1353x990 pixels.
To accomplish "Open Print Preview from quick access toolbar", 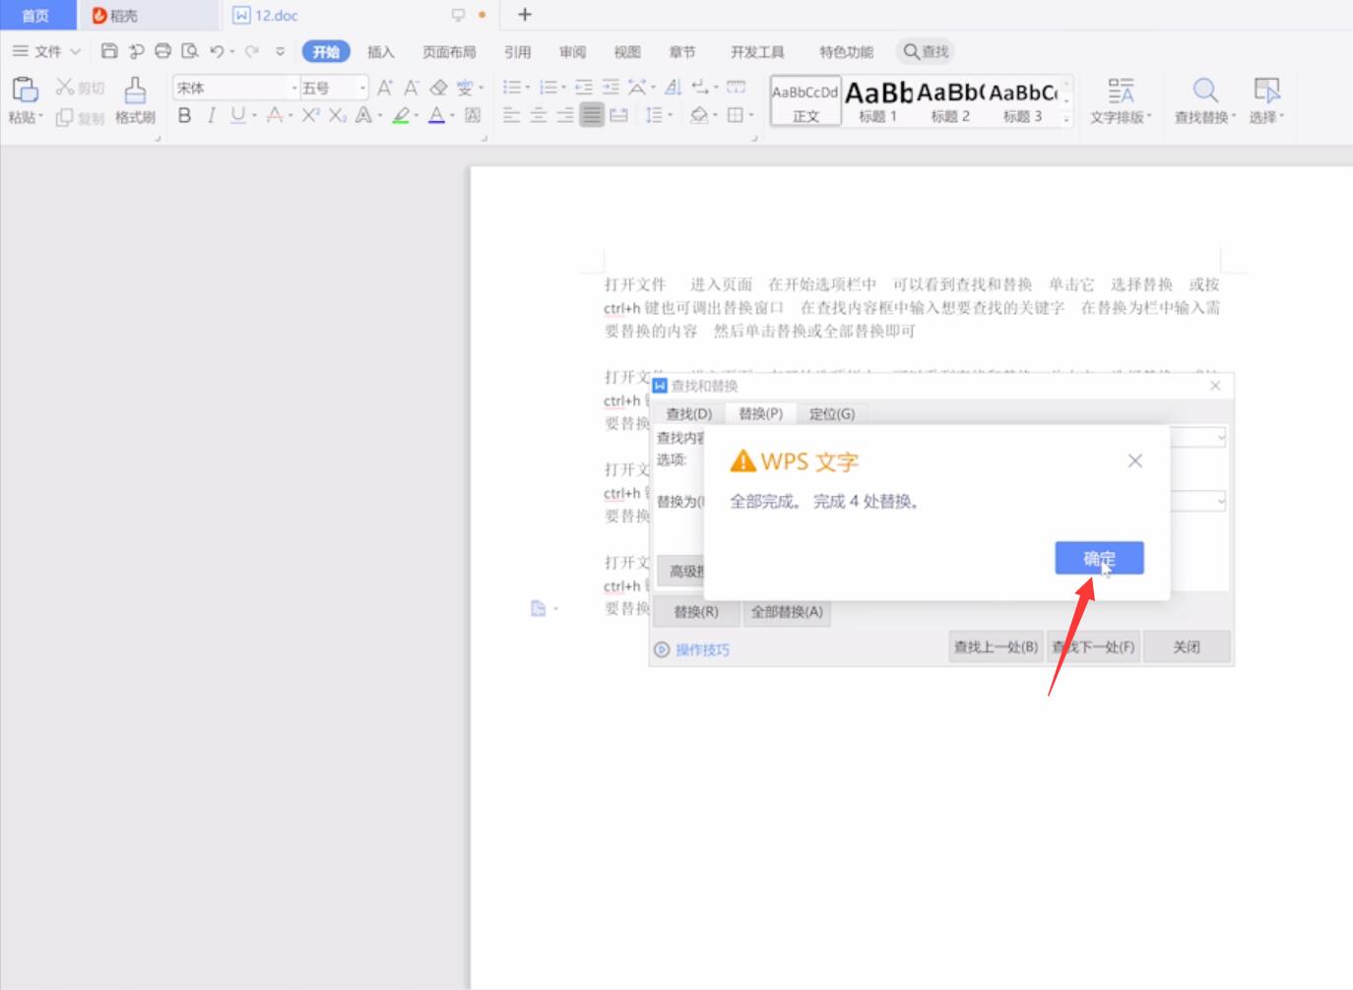I will (x=189, y=51).
